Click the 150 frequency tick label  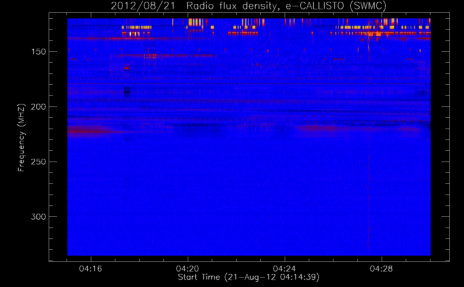tap(38, 52)
